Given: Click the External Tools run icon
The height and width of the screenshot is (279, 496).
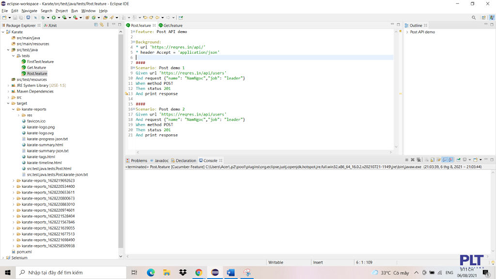Looking at the screenshot, I should [x=75, y=18].
